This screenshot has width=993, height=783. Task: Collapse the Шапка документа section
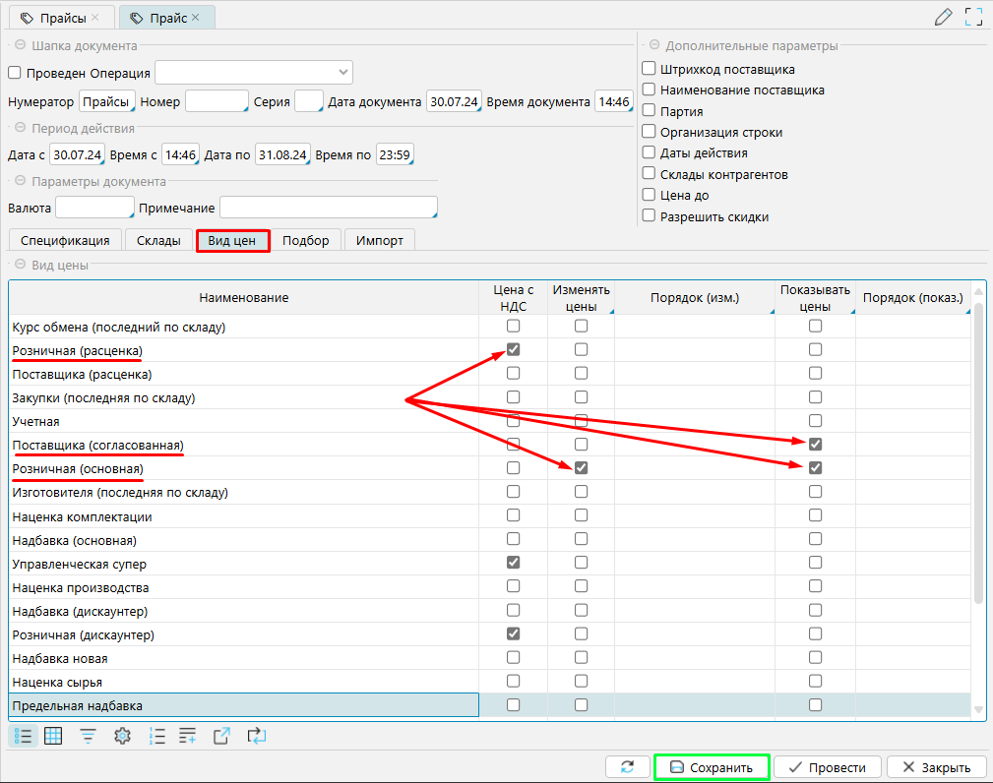tap(20, 45)
